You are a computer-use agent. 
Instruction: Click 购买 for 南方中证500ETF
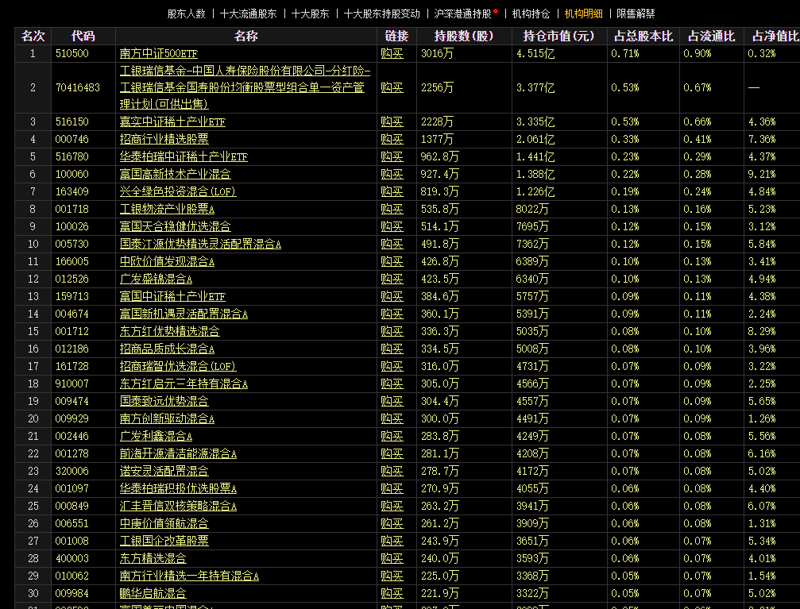(392, 53)
